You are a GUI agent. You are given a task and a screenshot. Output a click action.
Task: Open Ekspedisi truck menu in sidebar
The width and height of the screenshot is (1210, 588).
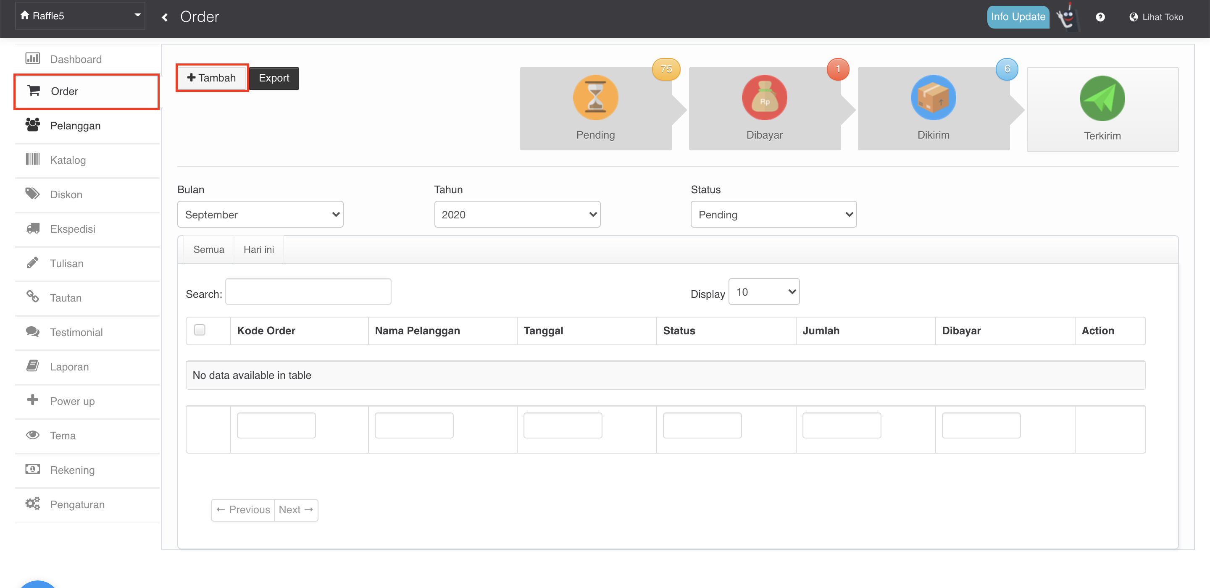72,229
